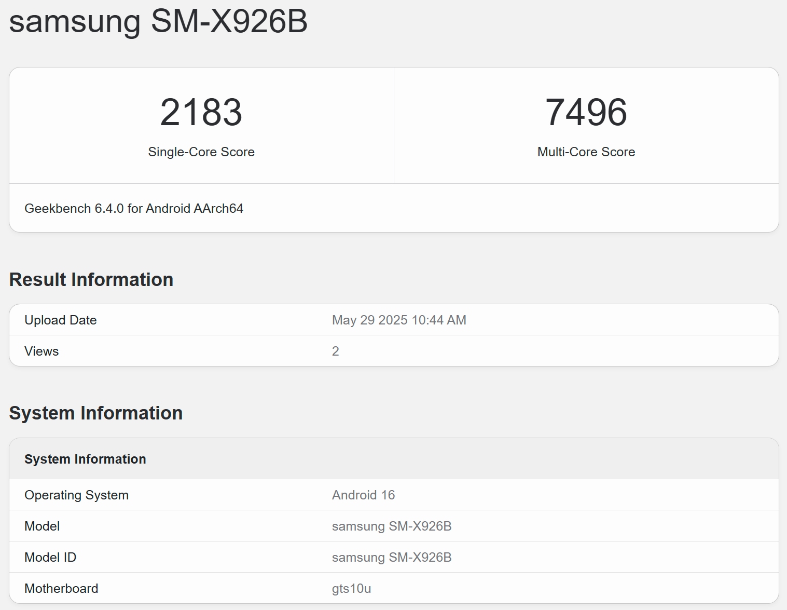Click the samsung SM-X926B page title

tap(158, 21)
